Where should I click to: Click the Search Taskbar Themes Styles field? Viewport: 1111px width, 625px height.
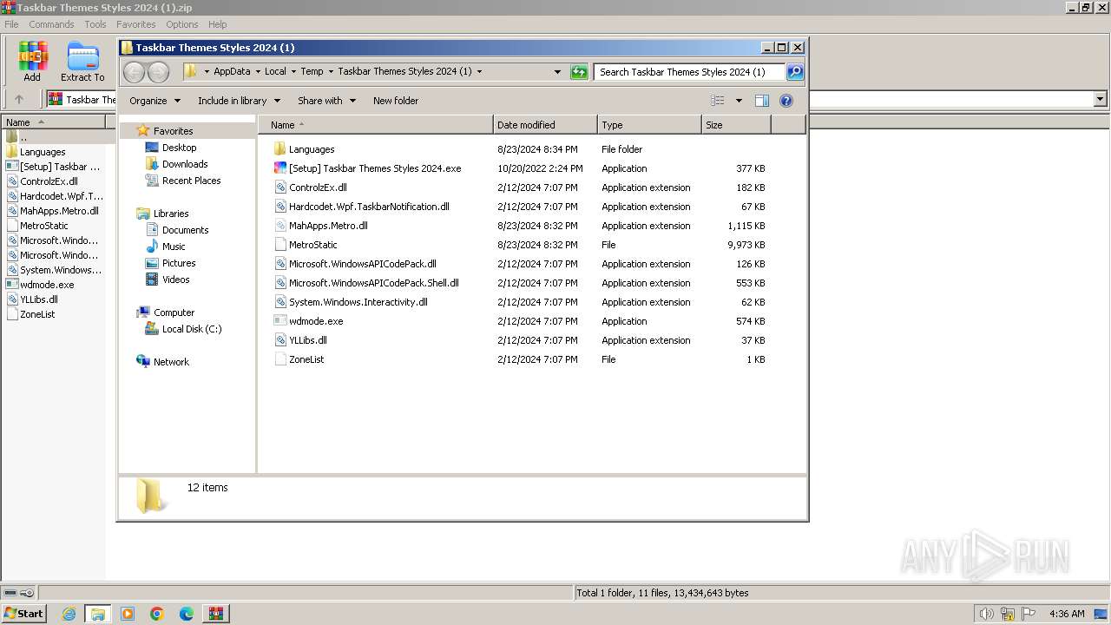point(690,72)
